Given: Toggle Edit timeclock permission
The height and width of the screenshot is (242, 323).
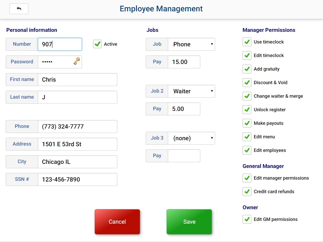Looking at the screenshot, I should coord(247,55).
